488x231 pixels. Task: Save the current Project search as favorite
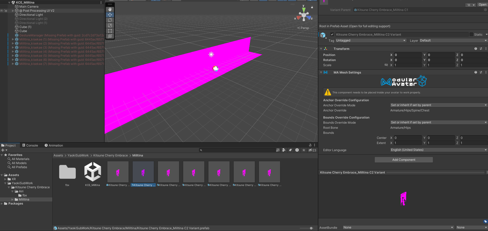[304, 150]
